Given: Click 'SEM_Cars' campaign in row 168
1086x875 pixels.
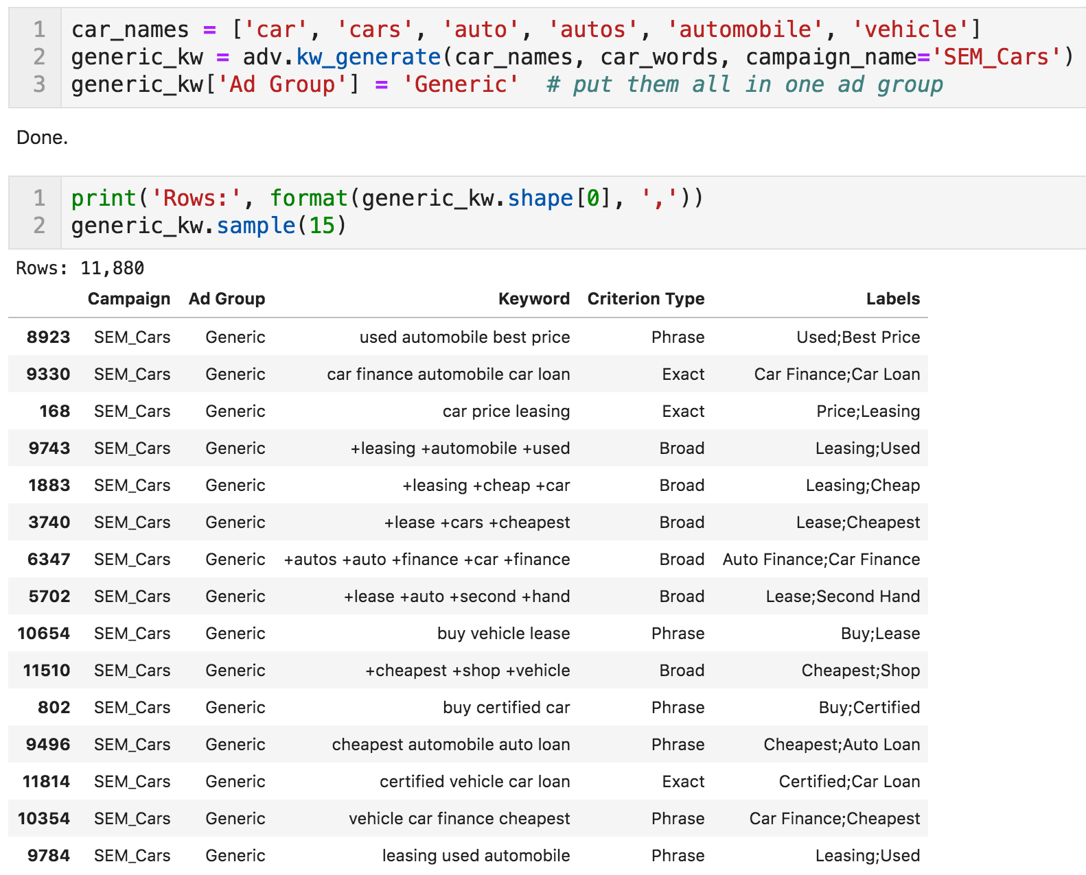Looking at the screenshot, I should coord(132,411).
